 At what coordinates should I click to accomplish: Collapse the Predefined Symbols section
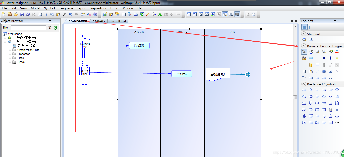(x=303, y=84)
